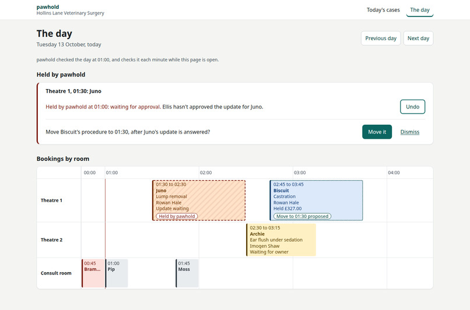Screen dimensions: 470x310
Task: Click the 'Move to 01:30 proposed' badge
Action: tap(302, 216)
